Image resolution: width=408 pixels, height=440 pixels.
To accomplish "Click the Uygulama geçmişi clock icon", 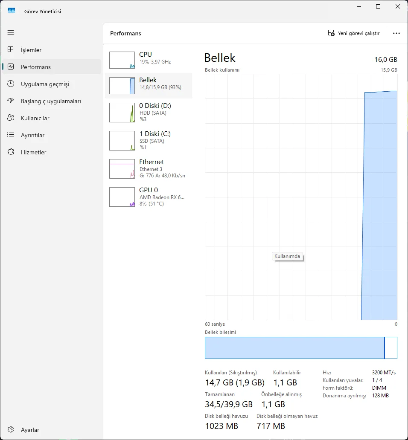I will point(11,84).
